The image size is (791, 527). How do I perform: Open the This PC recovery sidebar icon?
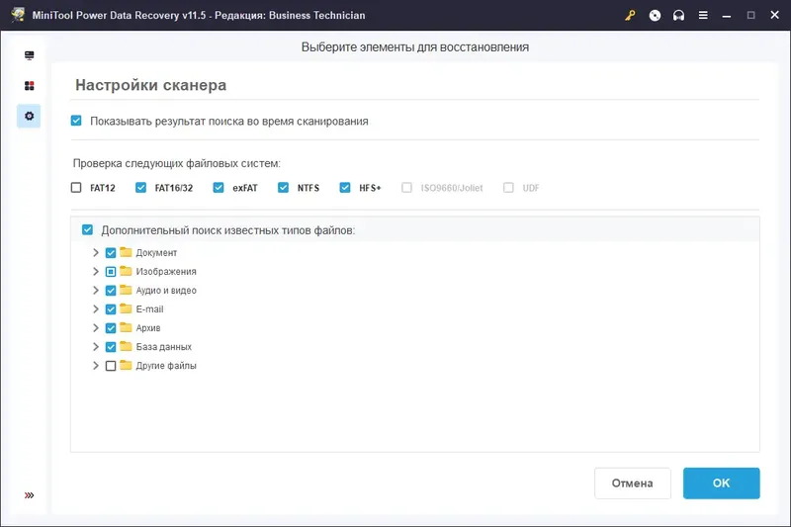coord(30,55)
